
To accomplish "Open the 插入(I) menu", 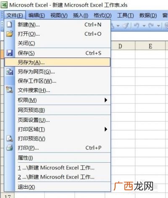I will point(81,15).
